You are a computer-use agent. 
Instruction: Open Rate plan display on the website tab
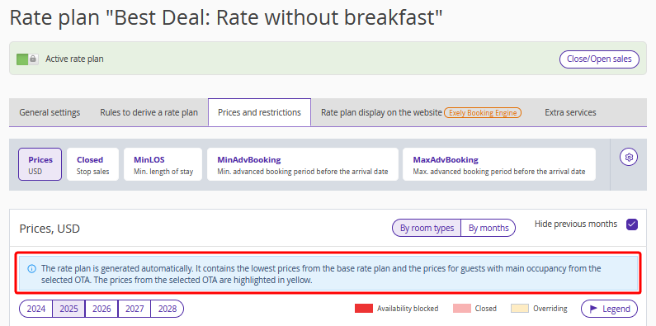point(422,112)
